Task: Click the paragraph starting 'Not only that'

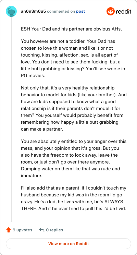Action: click(74, 108)
